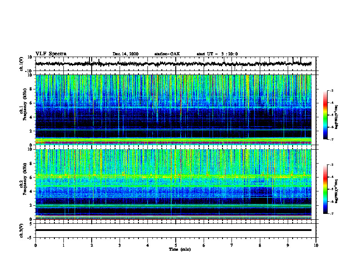356x275 pixels.
Task: Click the "VLF Spectra" title text
Action: (51, 54)
